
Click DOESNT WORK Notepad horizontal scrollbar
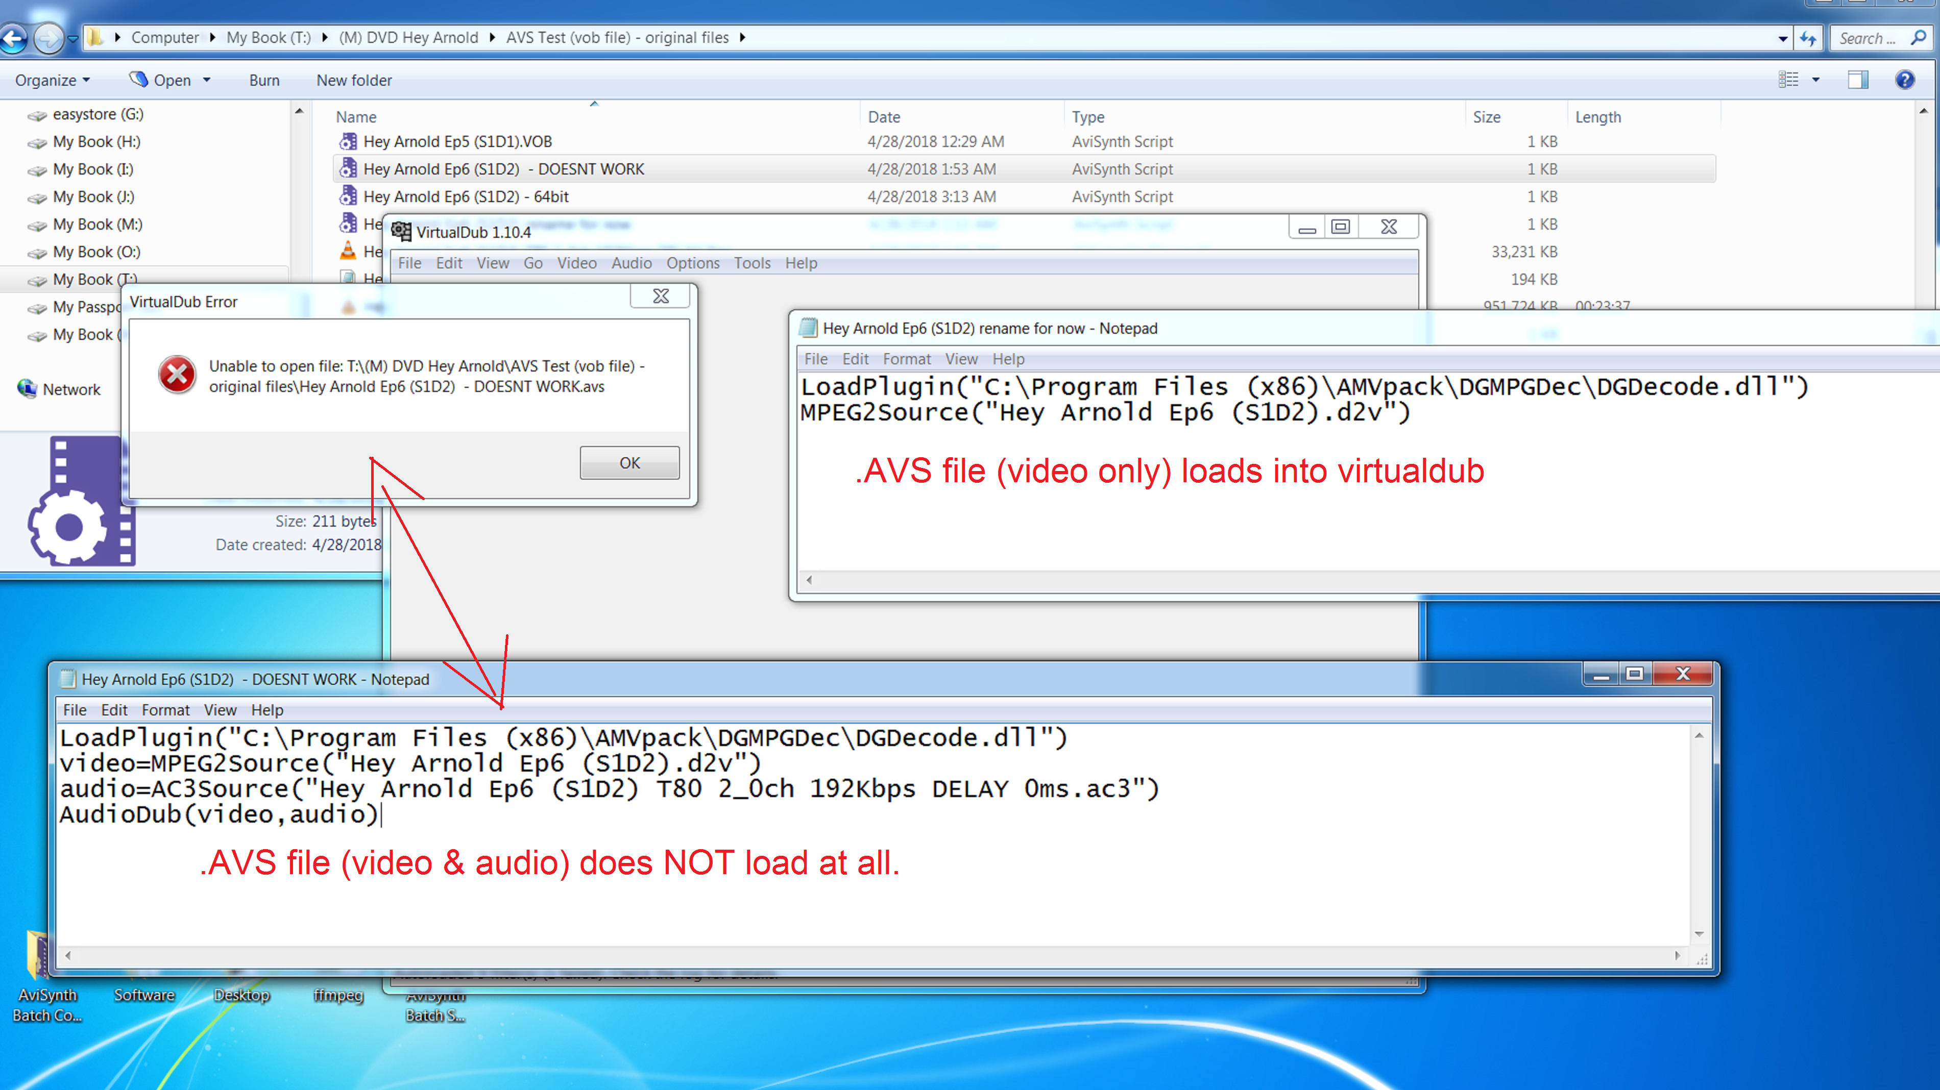(x=872, y=955)
